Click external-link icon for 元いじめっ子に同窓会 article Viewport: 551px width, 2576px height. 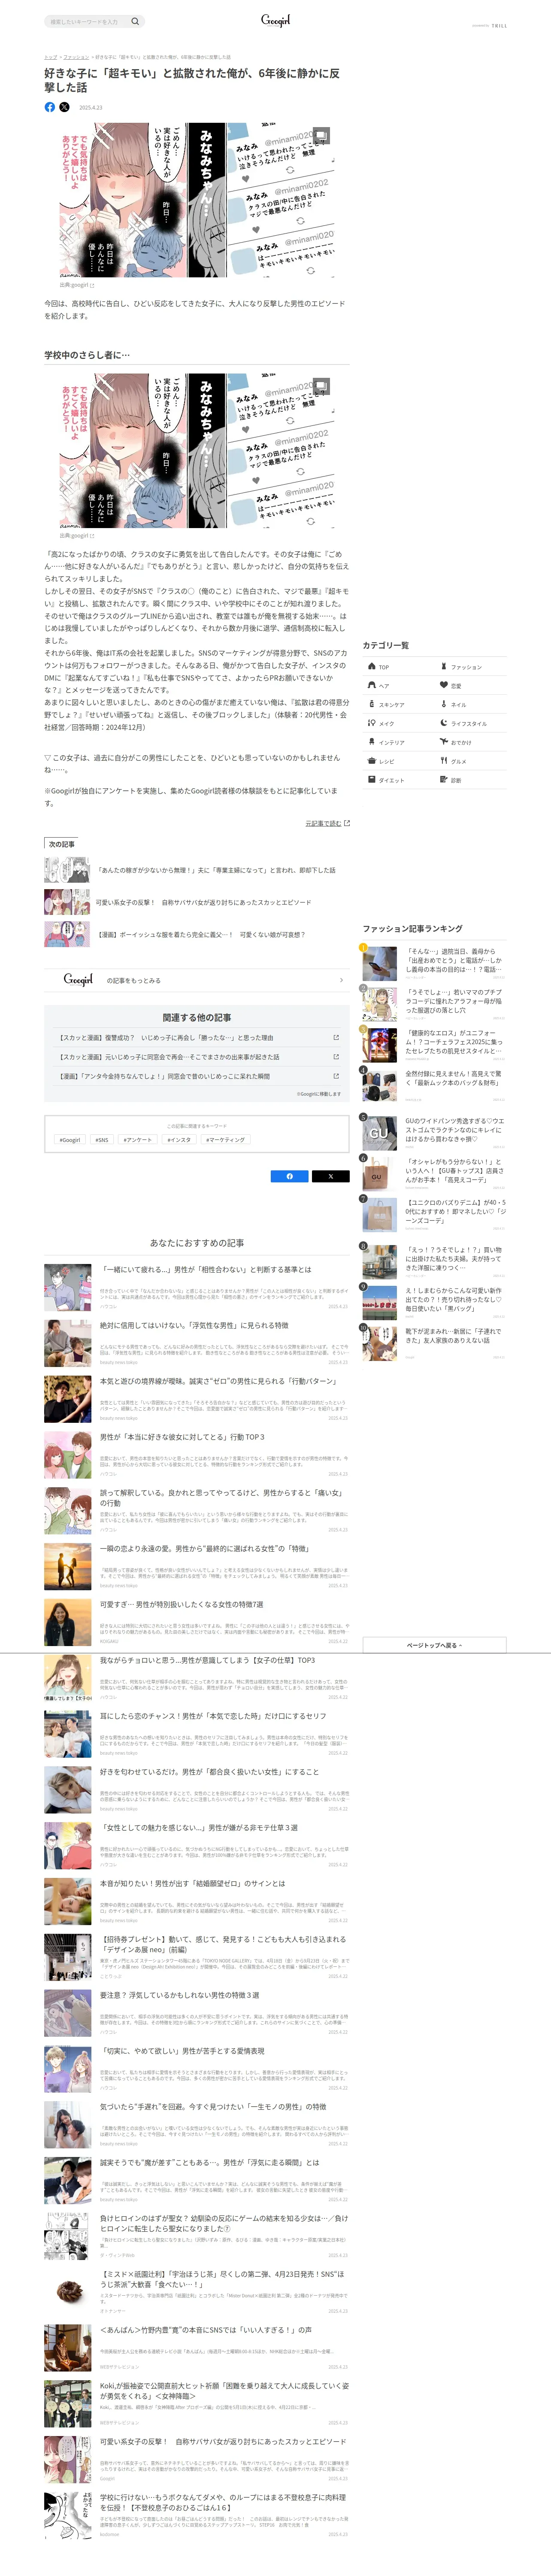pos(336,1056)
